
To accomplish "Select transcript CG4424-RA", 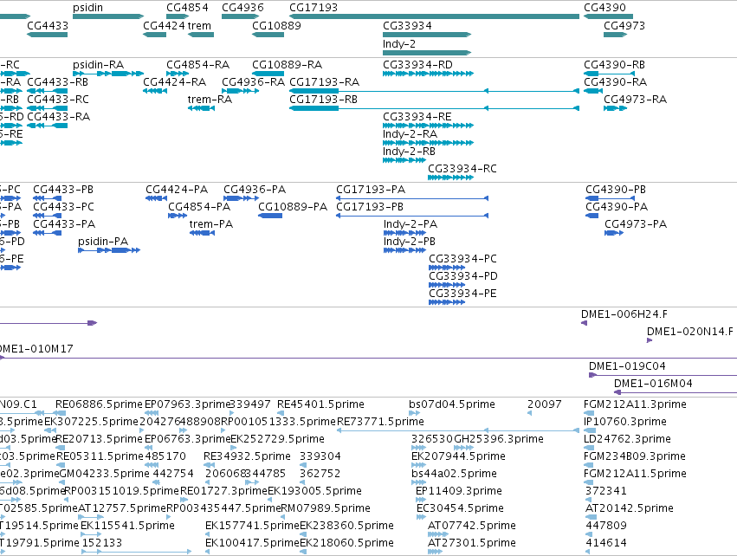I will click(x=155, y=91).
